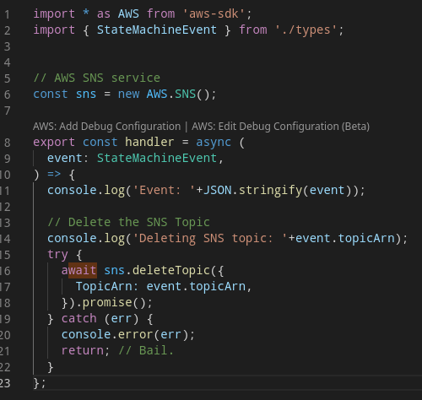Screen dimensions: 422x400
Task: Click '.promise()' on line 18
Action: tap(114, 303)
